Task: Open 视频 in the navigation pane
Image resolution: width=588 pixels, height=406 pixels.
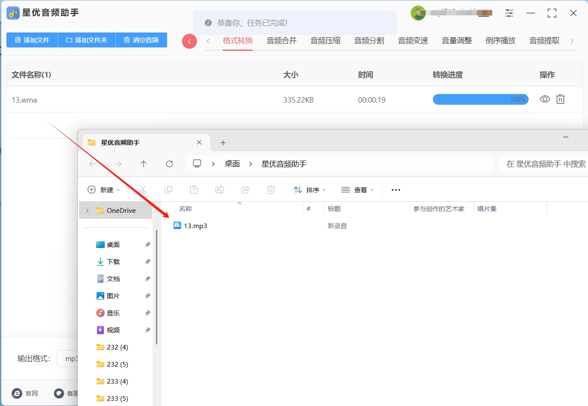Action: [x=113, y=330]
